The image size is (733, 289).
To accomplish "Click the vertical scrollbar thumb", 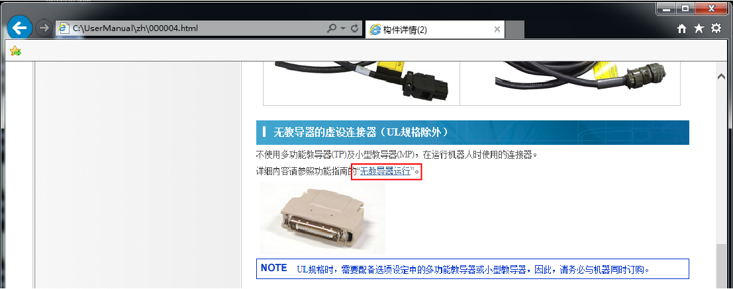I will 721,267.
